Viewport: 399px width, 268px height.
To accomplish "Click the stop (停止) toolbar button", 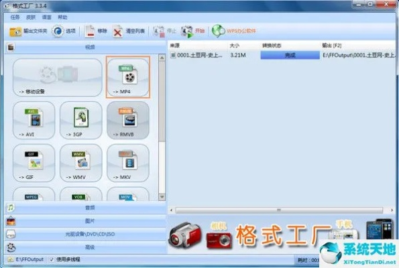I will [164, 31].
